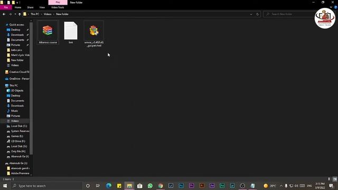Viewport: 338px width, 190px height.
Task: Select the winrar patched installer file
Action: [94, 34]
